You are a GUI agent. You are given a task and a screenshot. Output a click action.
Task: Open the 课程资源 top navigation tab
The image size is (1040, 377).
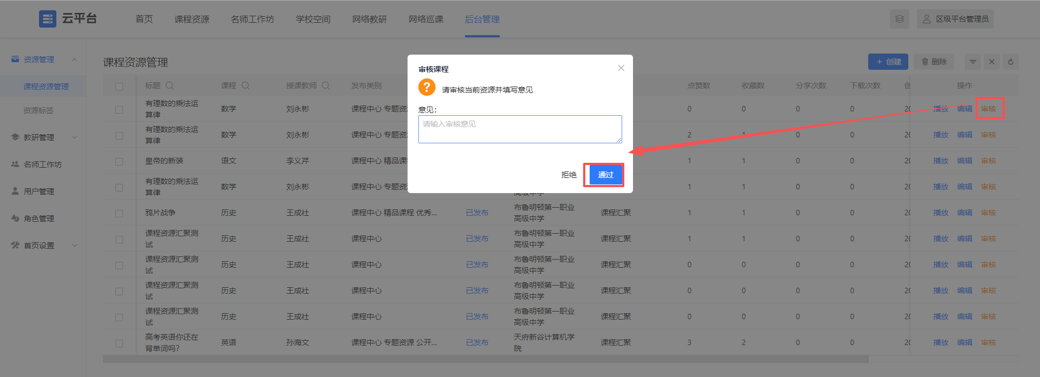click(192, 19)
